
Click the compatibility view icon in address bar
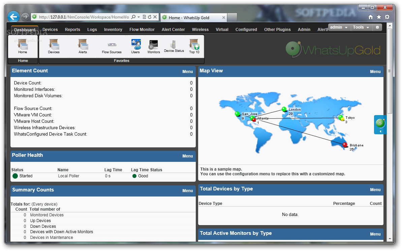144,17
